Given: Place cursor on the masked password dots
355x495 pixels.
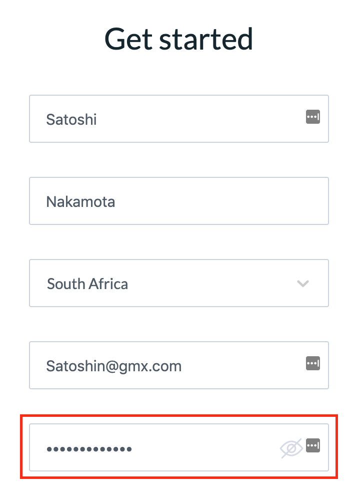Looking at the screenshot, I should pyautogui.click(x=89, y=449).
